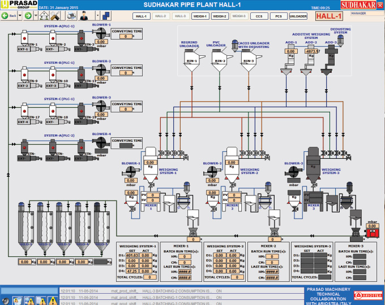Click the MANAGER user field
Screen dimensions: 385x305
coord(367,14)
